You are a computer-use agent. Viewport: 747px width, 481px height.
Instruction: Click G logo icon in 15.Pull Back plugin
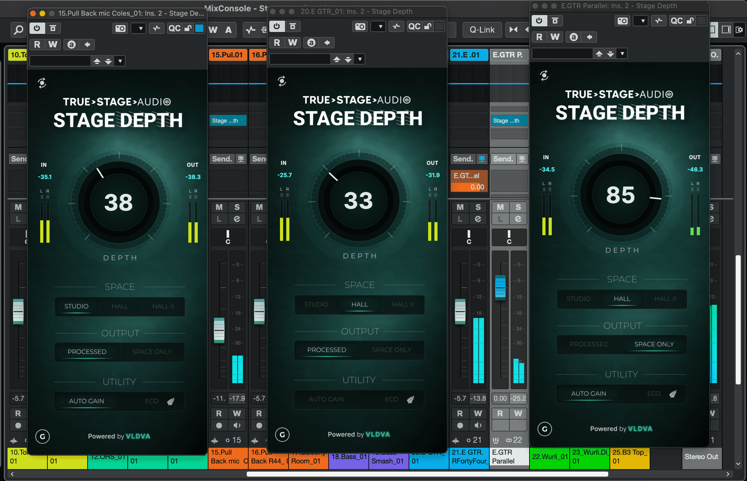[x=42, y=436]
